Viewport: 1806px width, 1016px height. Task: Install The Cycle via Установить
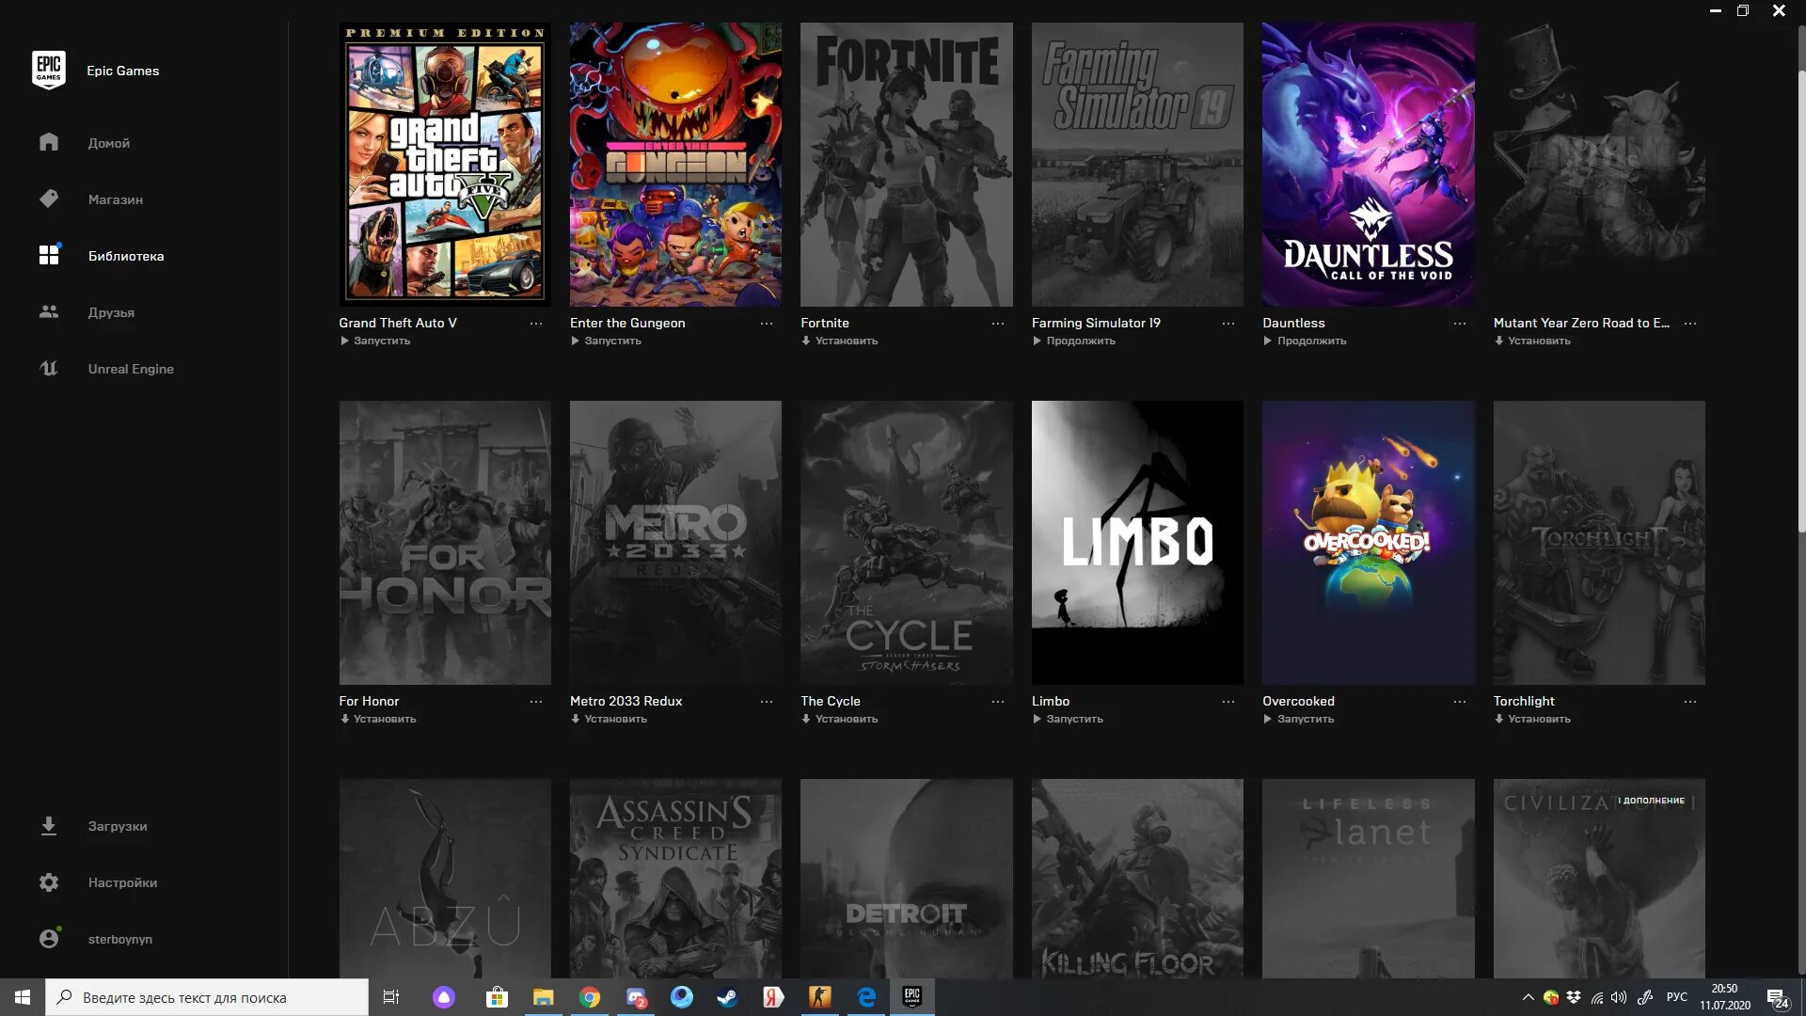(x=839, y=719)
